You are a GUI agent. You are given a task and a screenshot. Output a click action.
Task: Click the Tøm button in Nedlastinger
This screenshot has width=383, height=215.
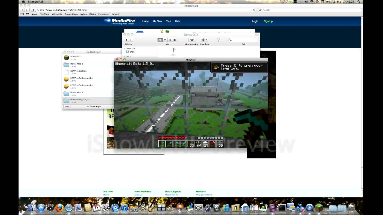click(67, 106)
